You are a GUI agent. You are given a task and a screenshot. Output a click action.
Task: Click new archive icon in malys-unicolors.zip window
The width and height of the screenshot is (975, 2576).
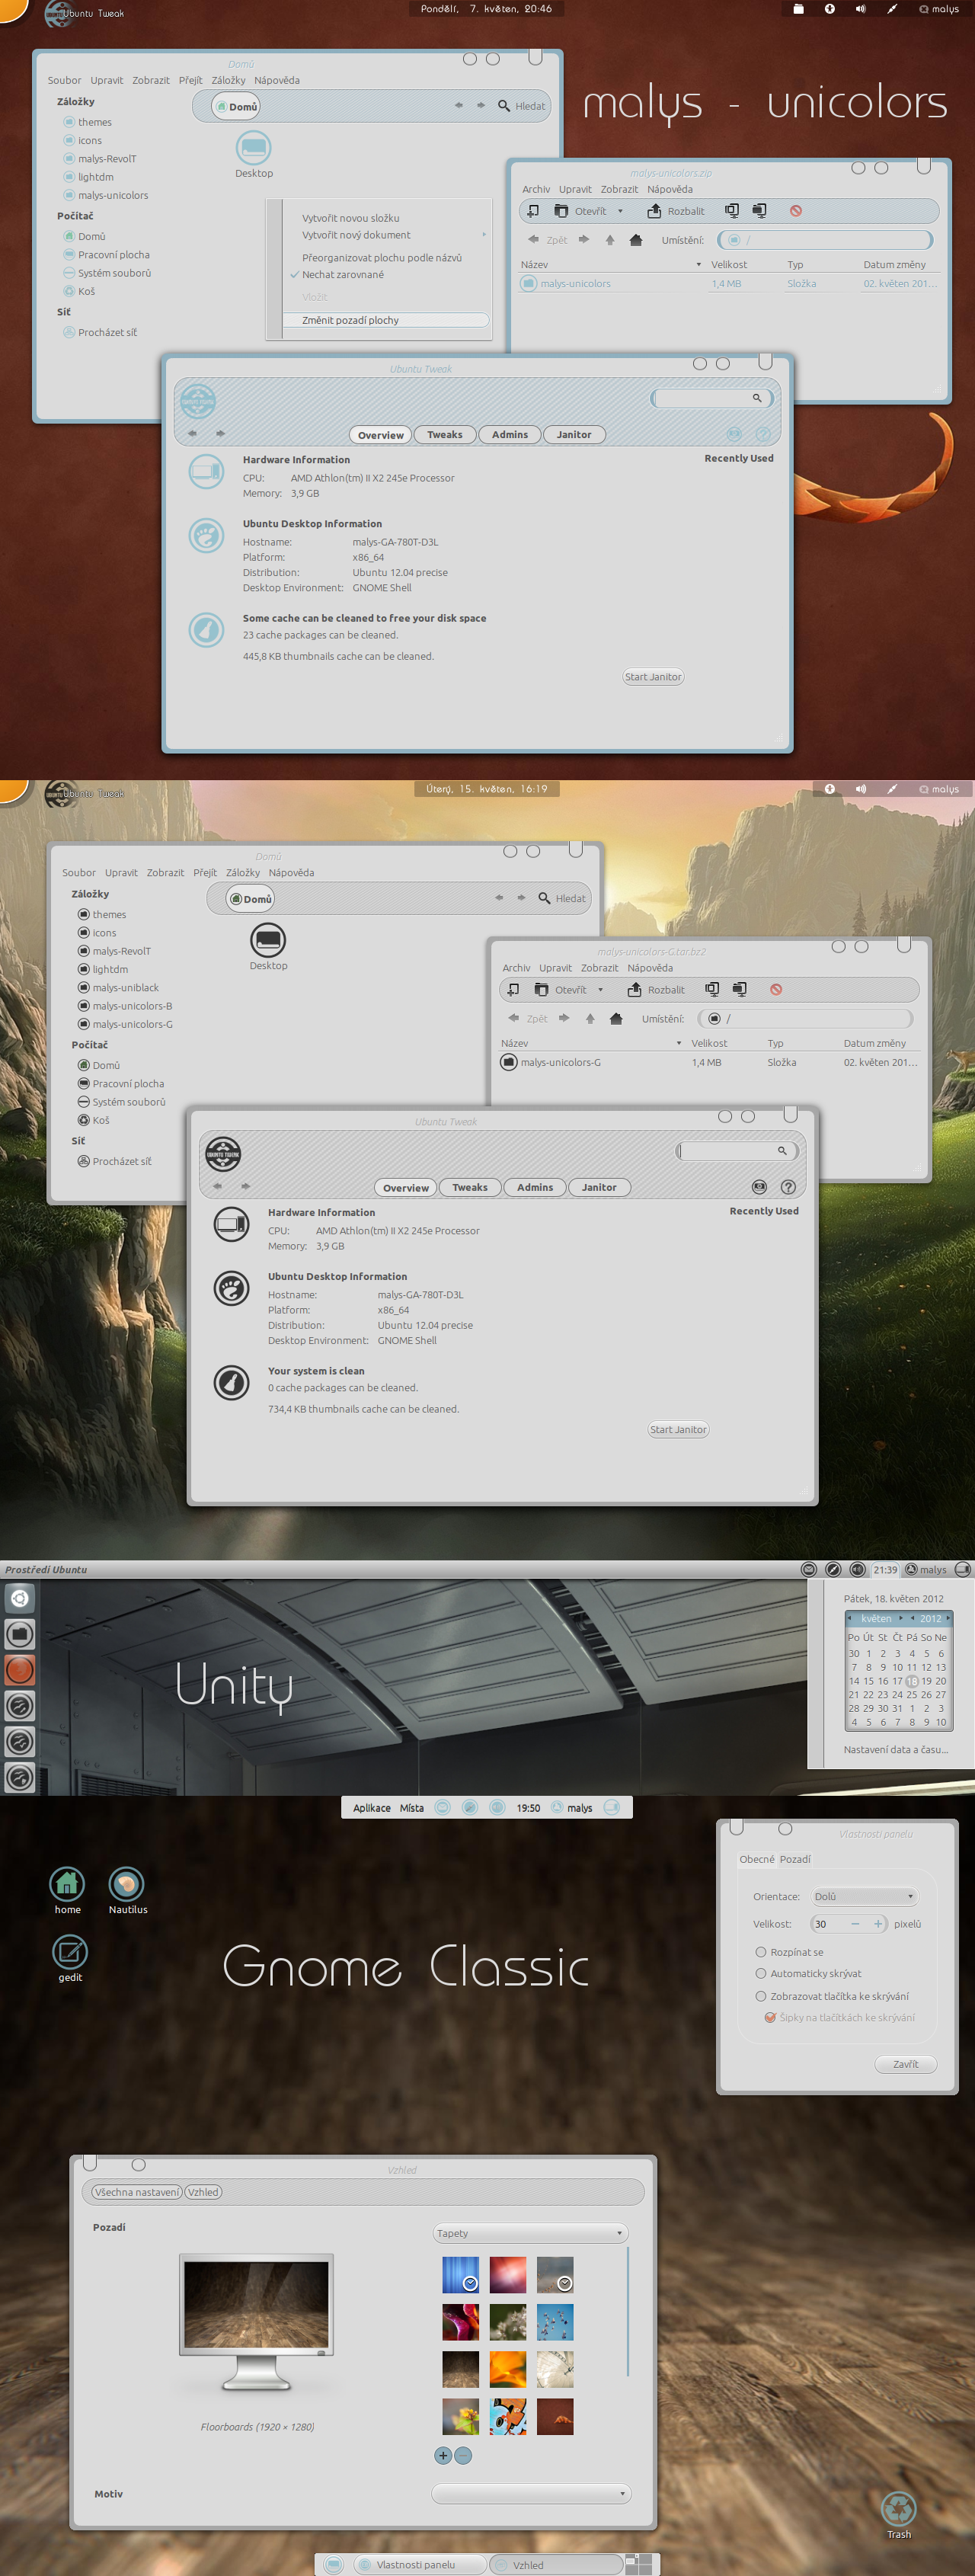[533, 211]
